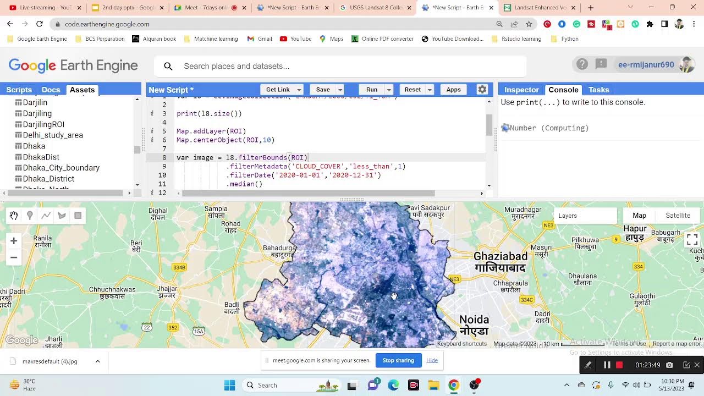Click Stop sharing button
The image size is (704, 396).
[x=398, y=360]
